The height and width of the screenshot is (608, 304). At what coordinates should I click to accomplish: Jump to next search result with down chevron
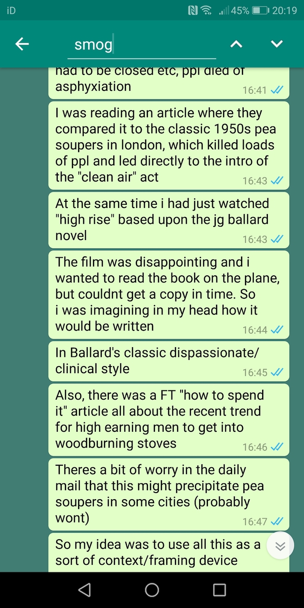(277, 44)
